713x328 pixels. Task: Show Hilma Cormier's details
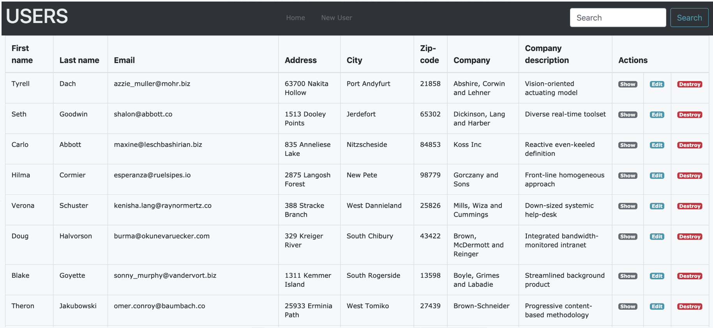click(627, 176)
